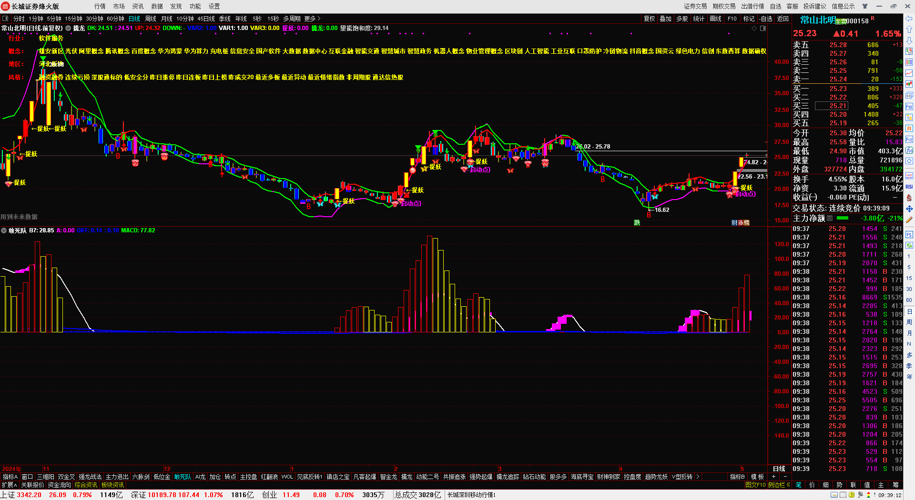This screenshot has width=915, height=500.
Task: Switch to 周线 period
Action: coord(151,19)
